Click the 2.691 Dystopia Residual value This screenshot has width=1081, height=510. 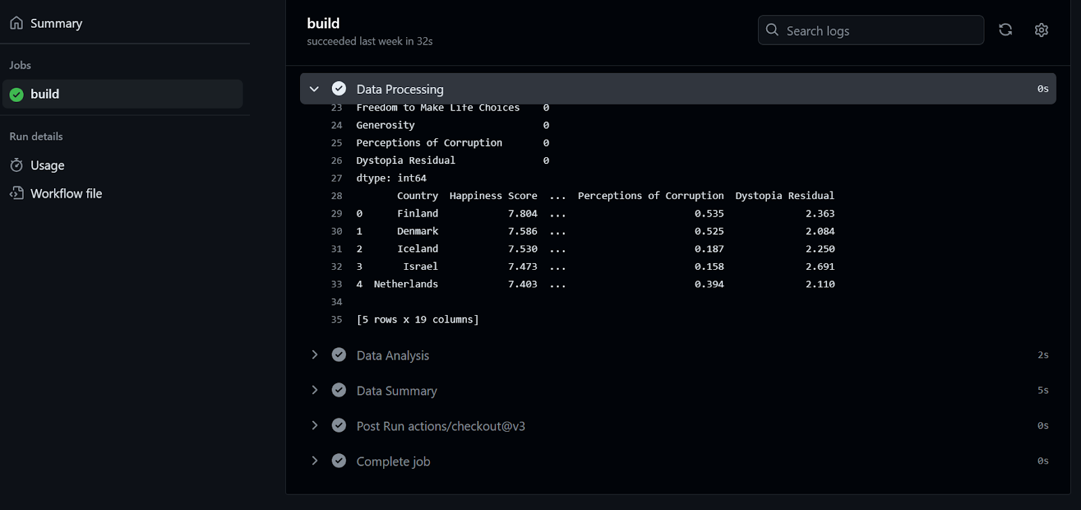pos(820,266)
